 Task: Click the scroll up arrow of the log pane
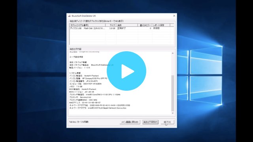172,53
